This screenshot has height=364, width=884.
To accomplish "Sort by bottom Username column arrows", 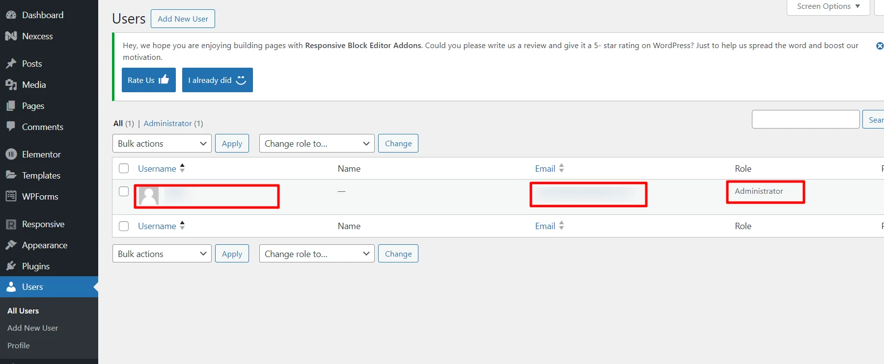I will click(x=182, y=226).
